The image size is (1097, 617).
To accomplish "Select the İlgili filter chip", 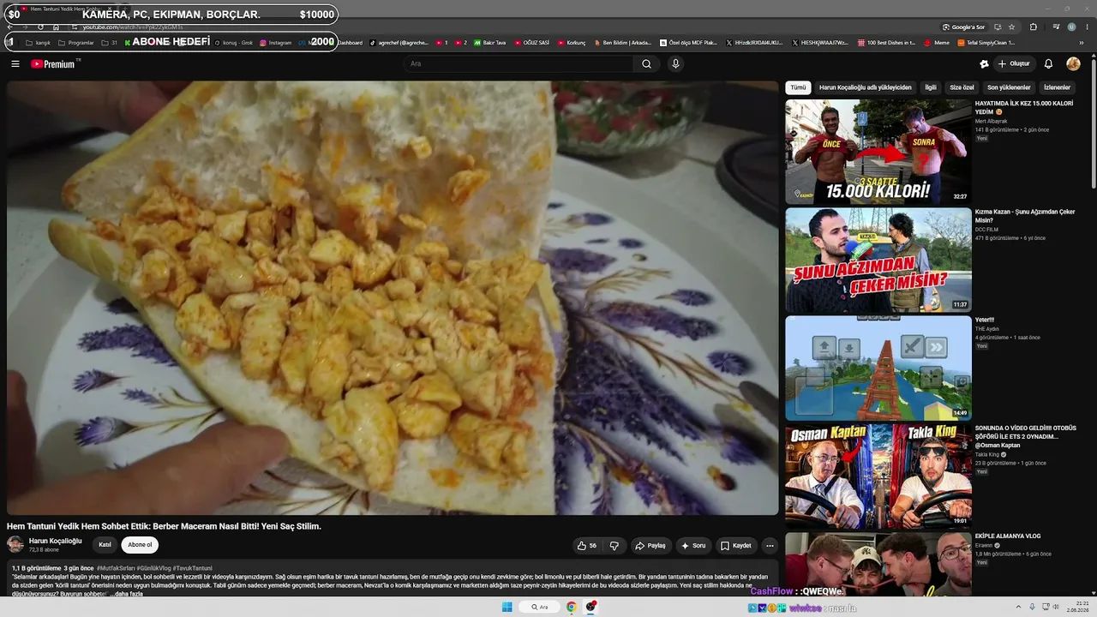I will [931, 87].
